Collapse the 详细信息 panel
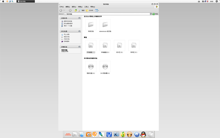The image size is (220, 138). pyautogui.click(x=79, y=47)
